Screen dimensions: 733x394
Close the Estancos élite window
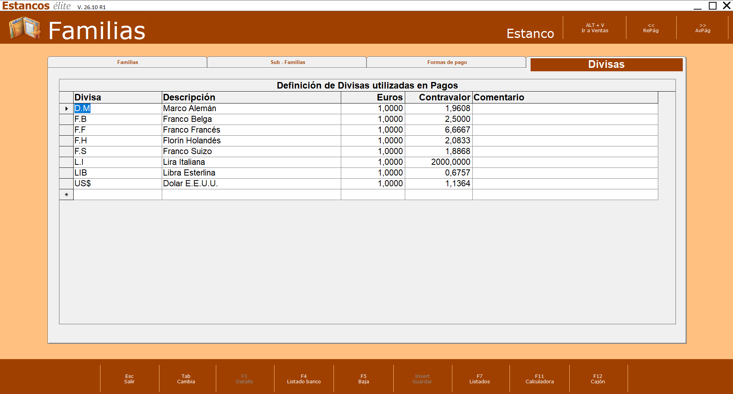[727, 6]
